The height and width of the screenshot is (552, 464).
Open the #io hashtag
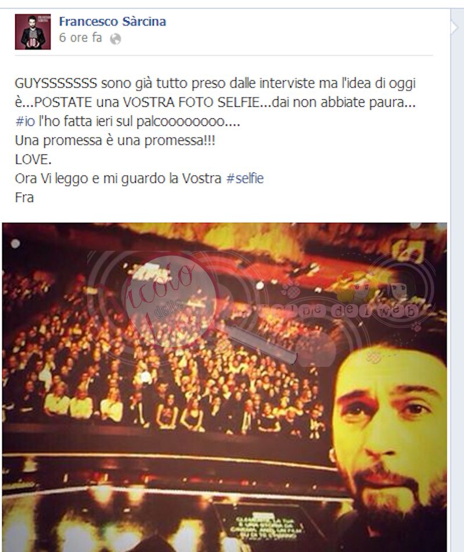25,121
